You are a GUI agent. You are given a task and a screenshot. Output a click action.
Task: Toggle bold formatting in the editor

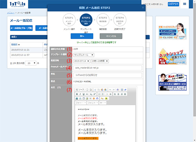(x=77, y=94)
